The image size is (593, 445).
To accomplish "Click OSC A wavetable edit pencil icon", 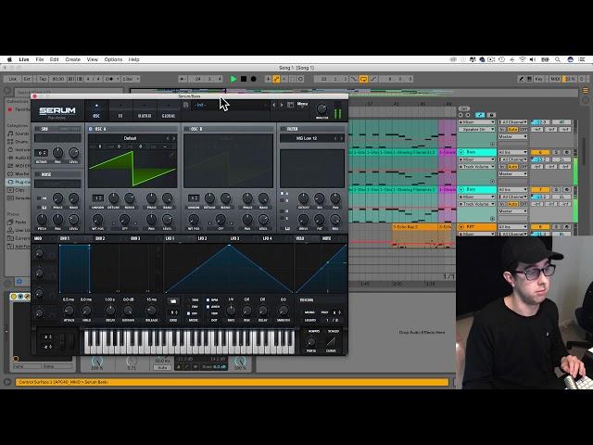I will (171, 155).
